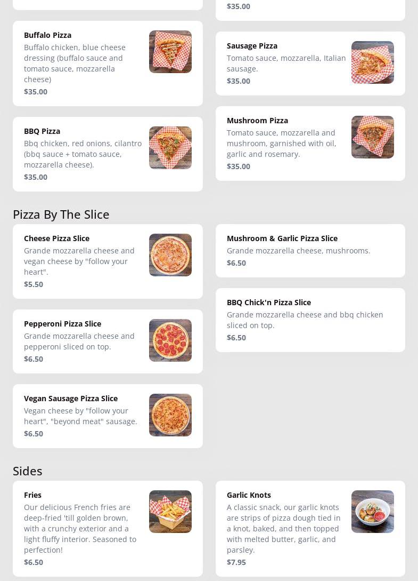Click the Pepperoni Pizza Slice photo
418x581 pixels.
pos(170,340)
